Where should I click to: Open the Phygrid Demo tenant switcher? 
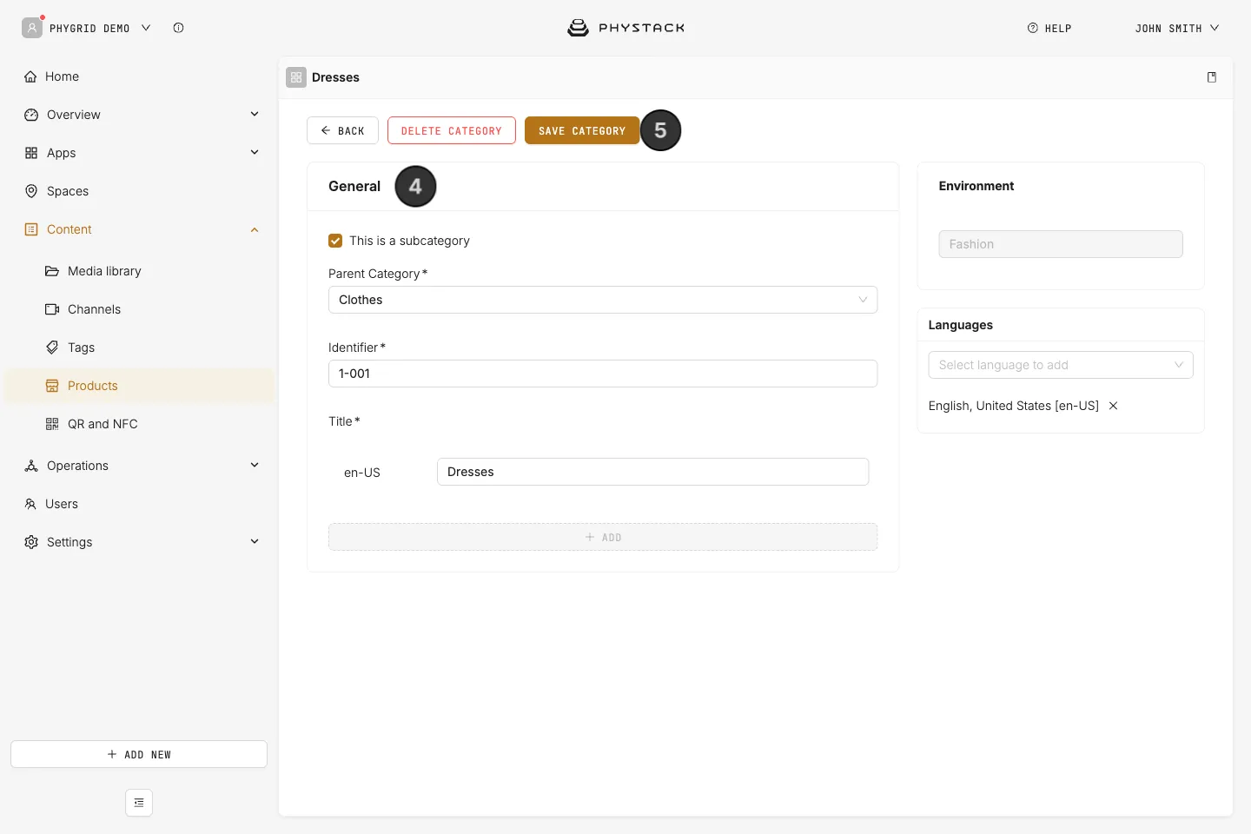click(x=100, y=28)
